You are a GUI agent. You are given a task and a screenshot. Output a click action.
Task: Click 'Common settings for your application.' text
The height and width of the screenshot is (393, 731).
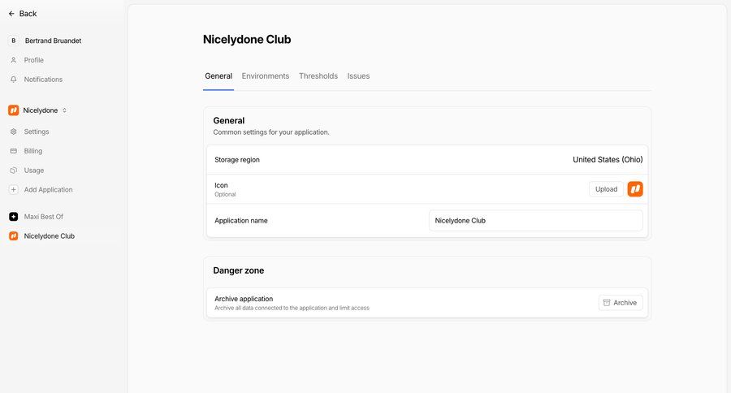271,132
